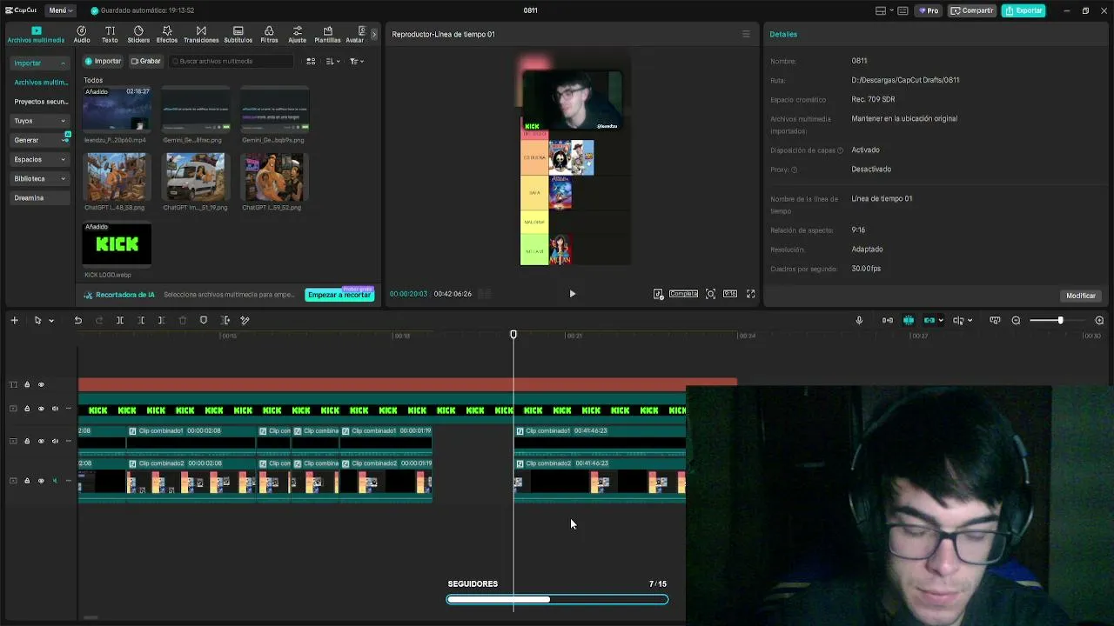The height and width of the screenshot is (626, 1114).
Task: Expand the Tuyos section
Action: click(x=40, y=121)
